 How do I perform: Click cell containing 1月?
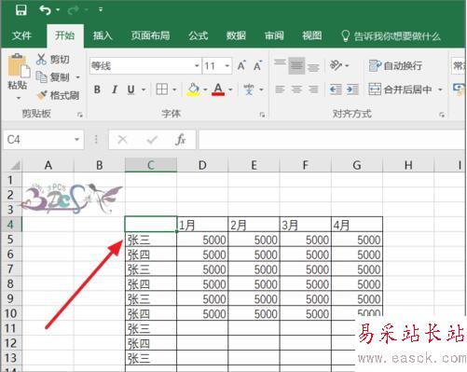(202, 225)
